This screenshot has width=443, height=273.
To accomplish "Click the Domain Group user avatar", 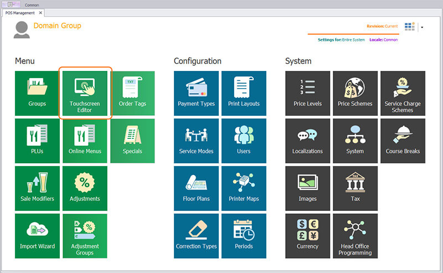I will tap(22, 30).
